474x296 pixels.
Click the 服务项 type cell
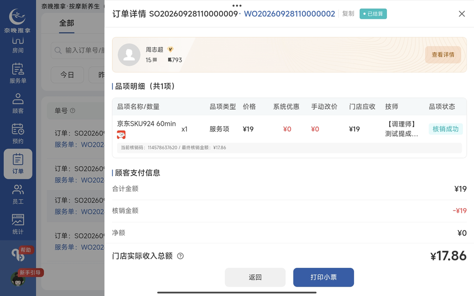(219, 129)
